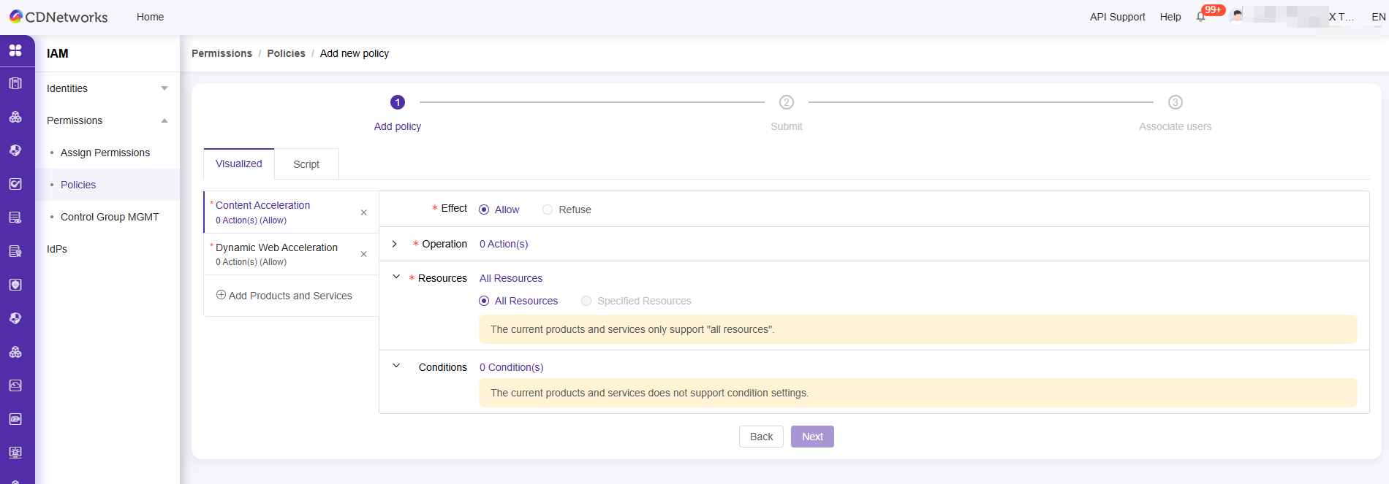Choose the All Resources radio option
Screen dimensions: 1389x484
pyautogui.click(x=484, y=301)
